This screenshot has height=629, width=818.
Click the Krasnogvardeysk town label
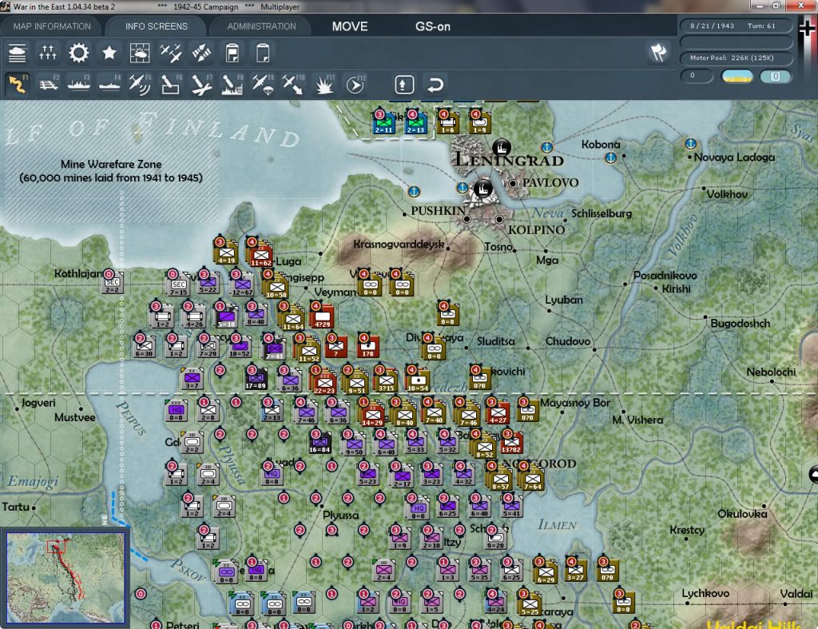pos(399,245)
